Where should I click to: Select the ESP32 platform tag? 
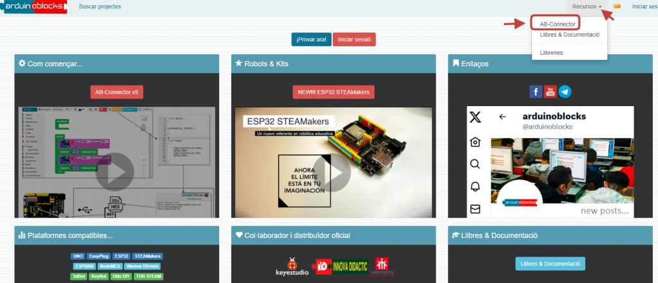pos(121,256)
